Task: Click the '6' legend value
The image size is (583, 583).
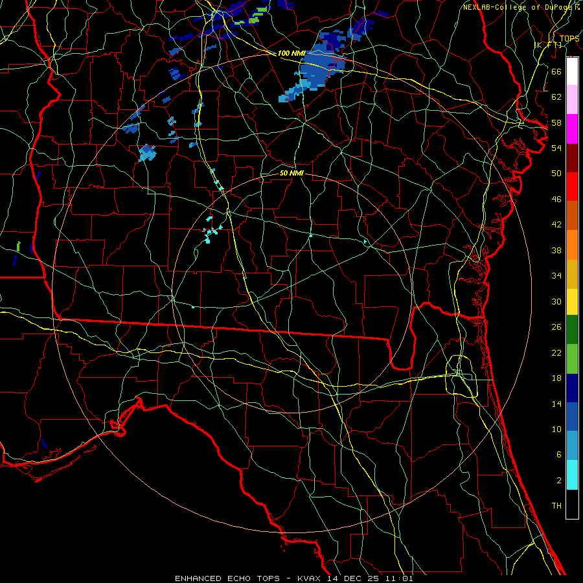Action: click(x=558, y=454)
